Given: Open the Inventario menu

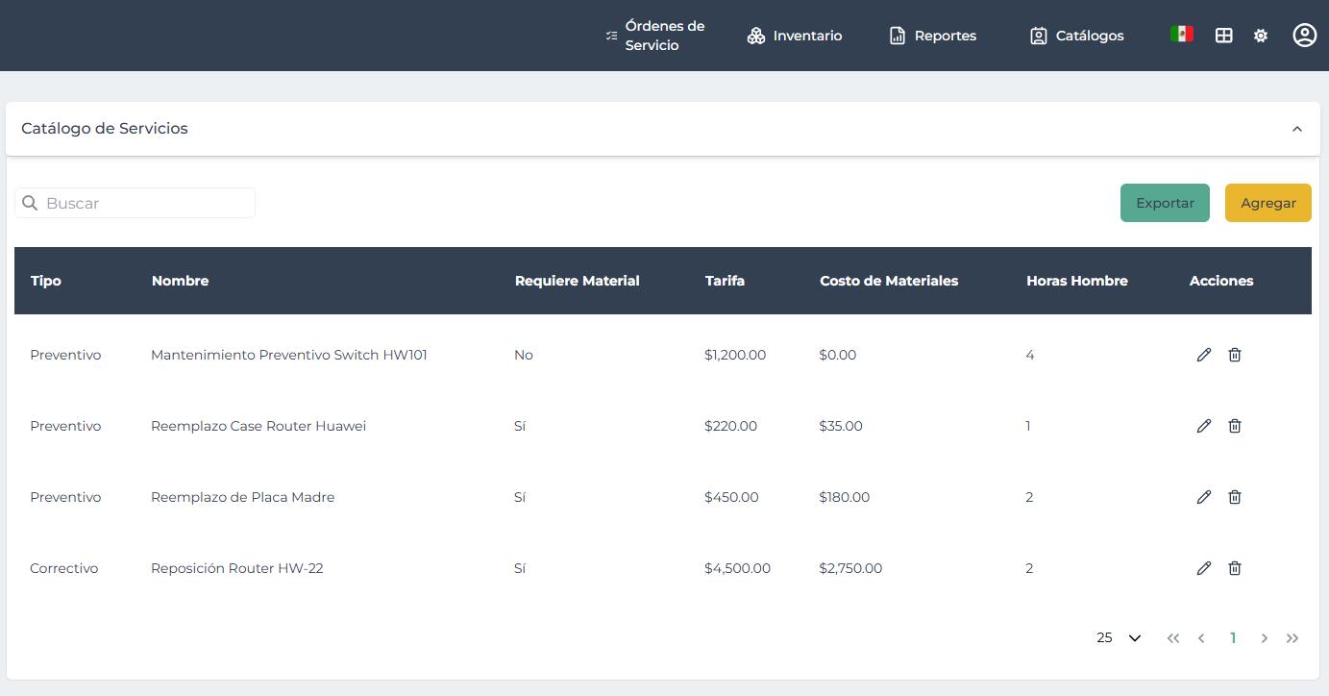Looking at the screenshot, I should click(795, 36).
